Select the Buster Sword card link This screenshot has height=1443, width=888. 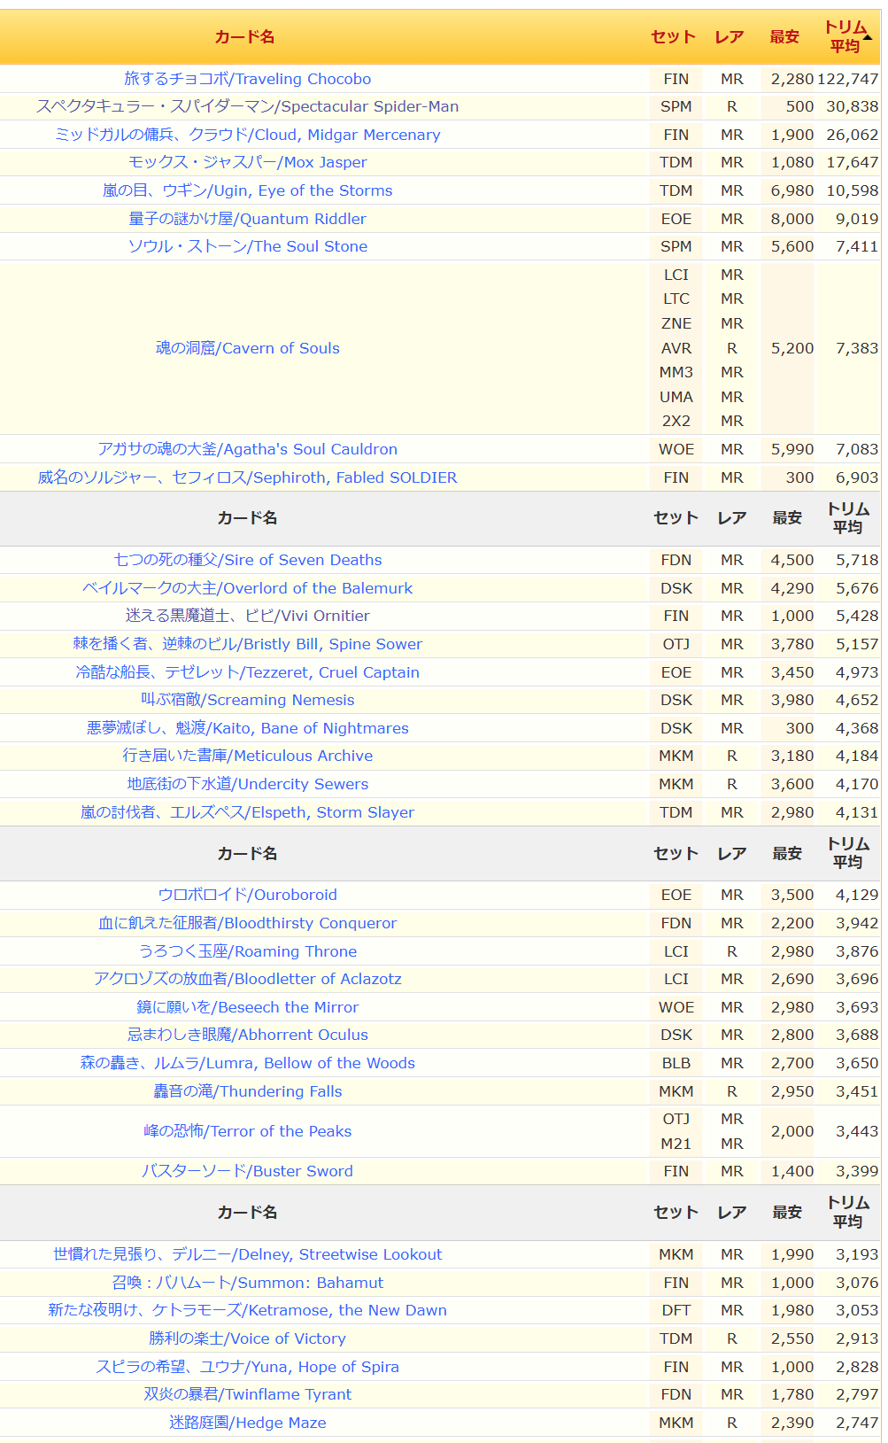pos(247,1171)
